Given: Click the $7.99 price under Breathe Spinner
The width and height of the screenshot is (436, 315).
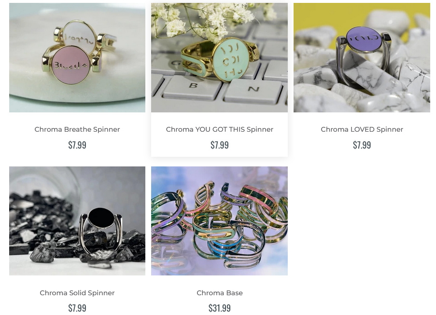Looking at the screenshot, I should [77, 145].
